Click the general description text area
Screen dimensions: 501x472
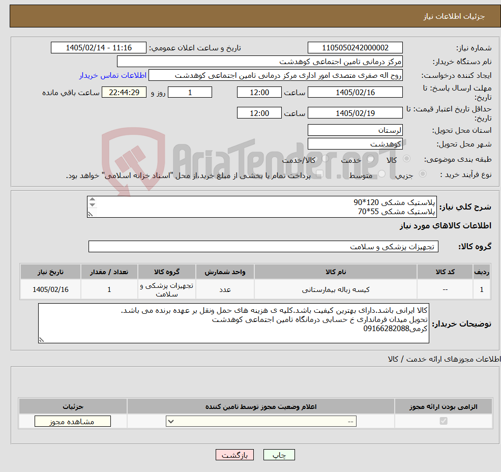(261, 207)
